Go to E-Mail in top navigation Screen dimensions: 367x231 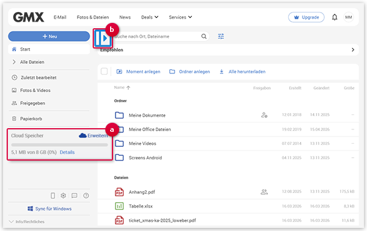tap(60, 17)
